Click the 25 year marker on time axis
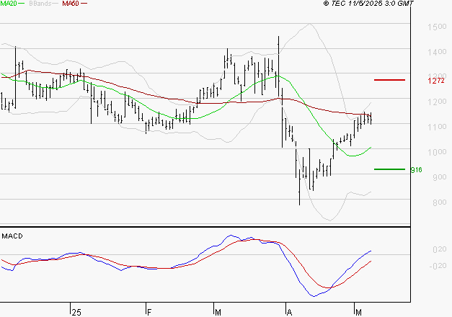 [x=76, y=313]
